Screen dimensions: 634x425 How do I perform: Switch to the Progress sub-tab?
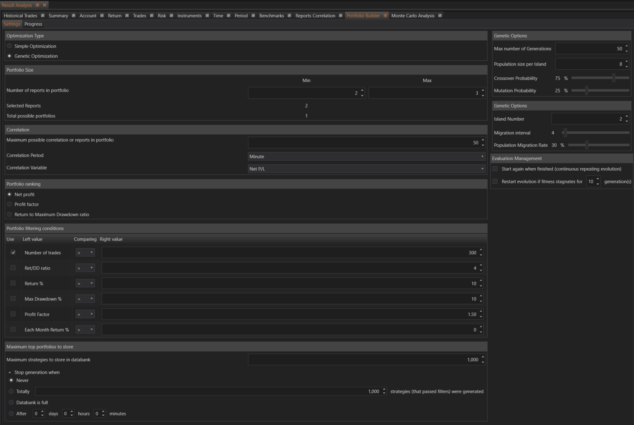(x=33, y=24)
